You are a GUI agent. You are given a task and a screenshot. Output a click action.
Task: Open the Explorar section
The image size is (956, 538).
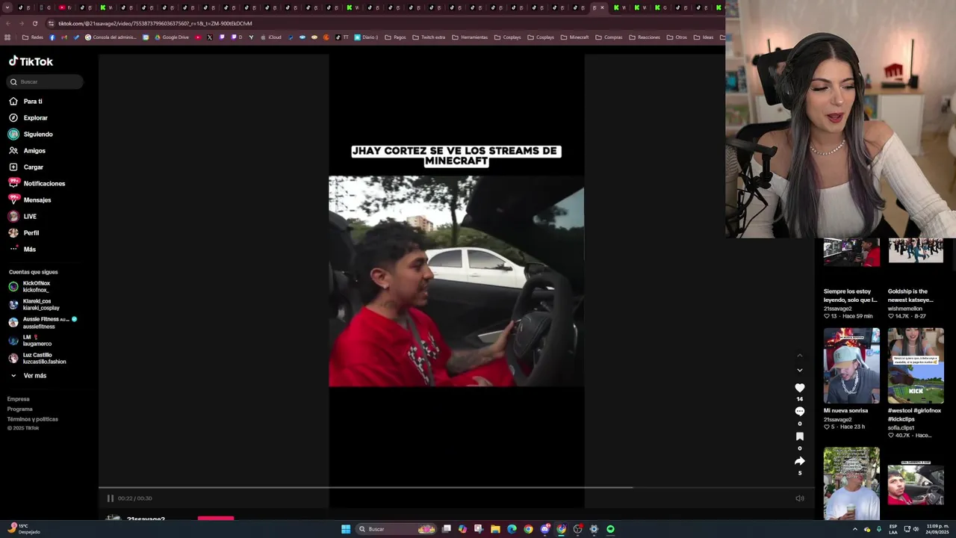click(x=28, y=117)
